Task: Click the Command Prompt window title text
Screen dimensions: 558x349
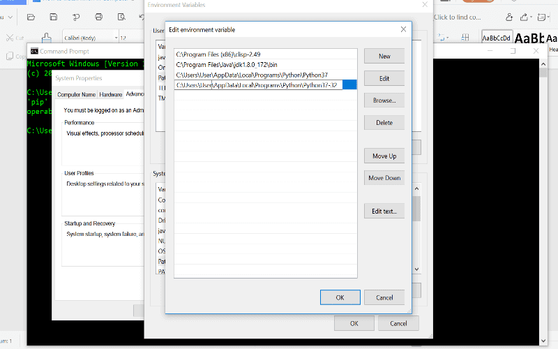Action: [64, 51]
